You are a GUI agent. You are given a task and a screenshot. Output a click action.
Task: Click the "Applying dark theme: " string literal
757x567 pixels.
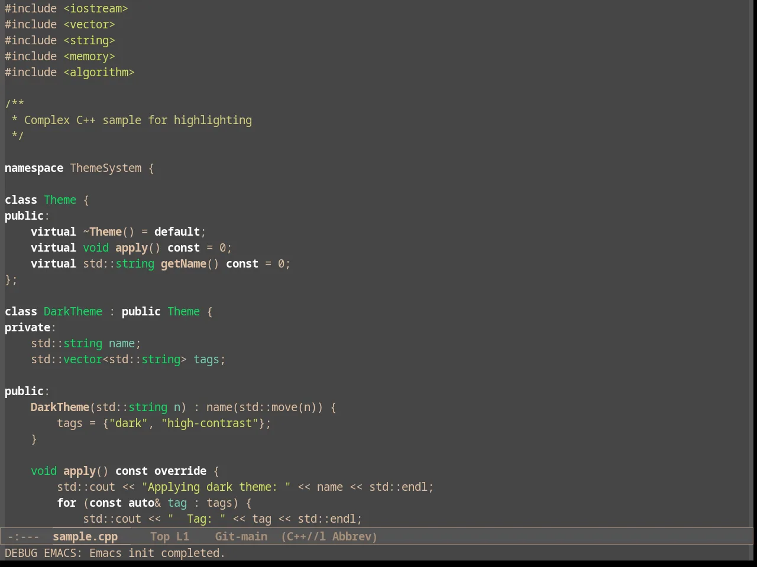pos(216,487)
